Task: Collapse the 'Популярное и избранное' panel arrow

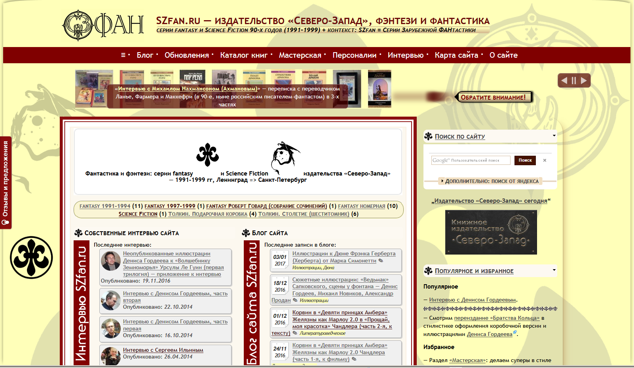Action: point(554,270)
